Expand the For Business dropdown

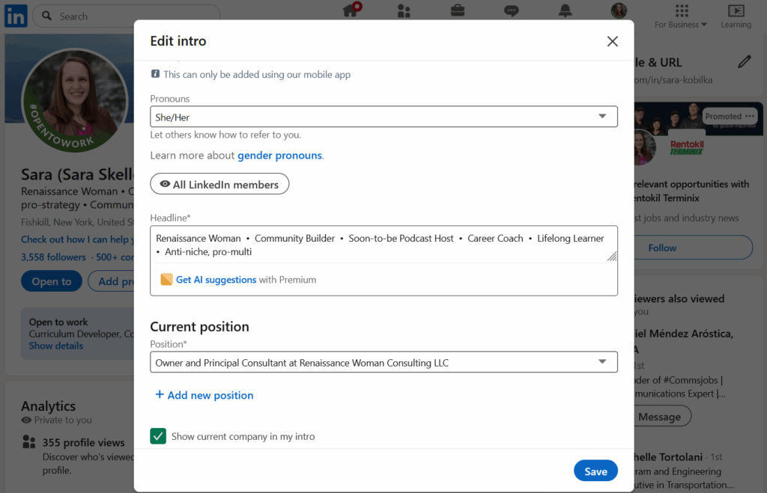pos(680,16)
